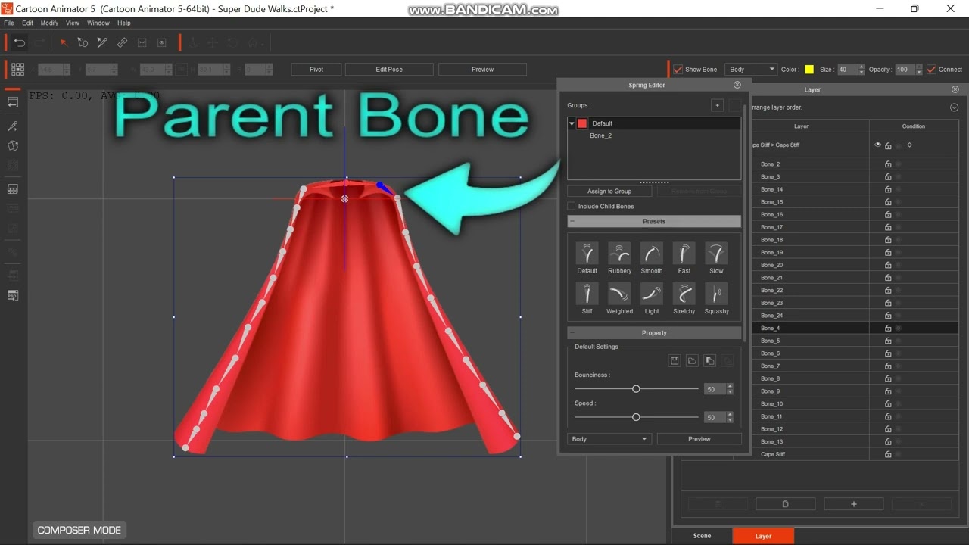Toggle the Connect checkbox

932,70
